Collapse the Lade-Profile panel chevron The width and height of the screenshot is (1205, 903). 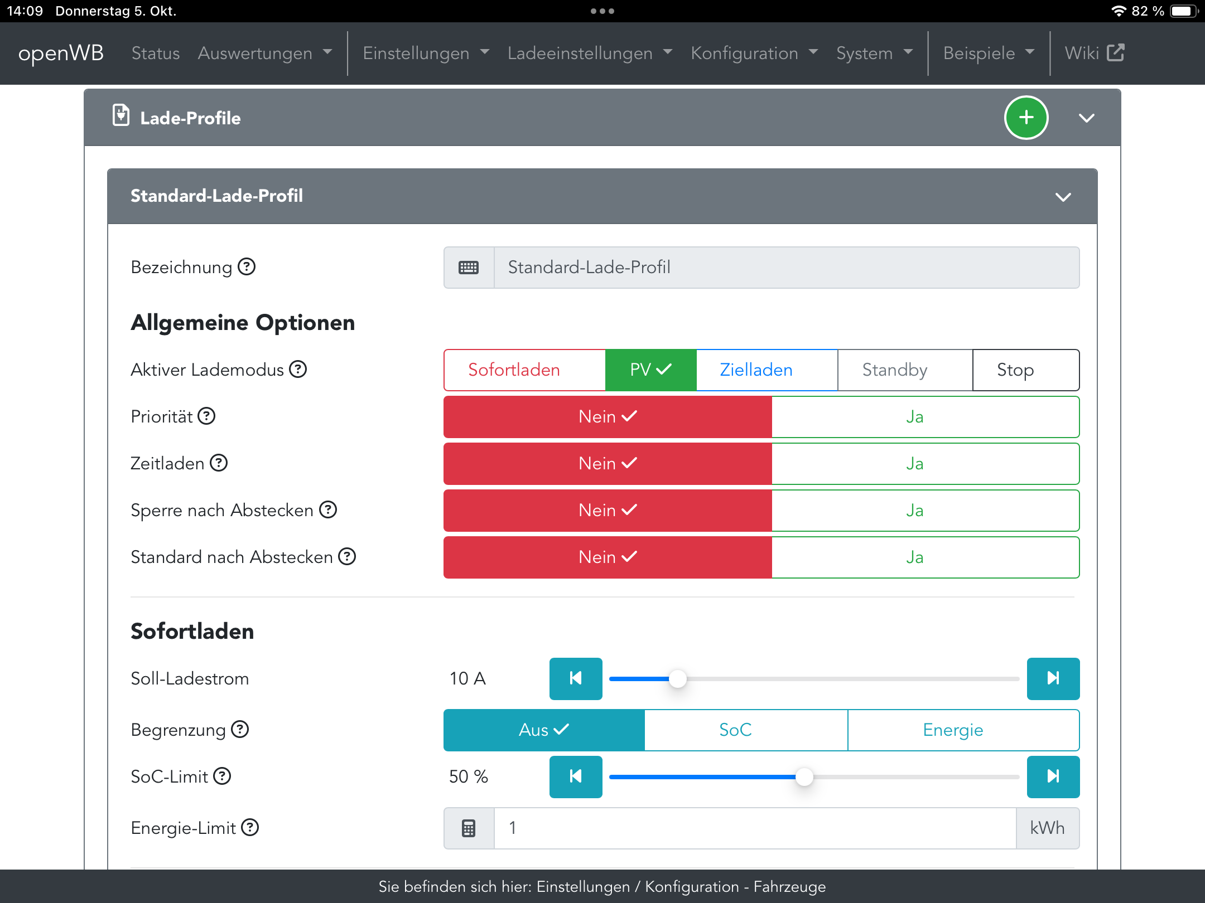1086,118
